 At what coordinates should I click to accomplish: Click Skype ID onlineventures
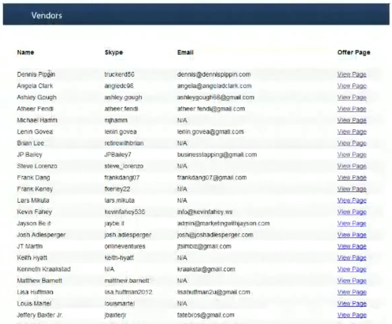click(x=125, y=246)
